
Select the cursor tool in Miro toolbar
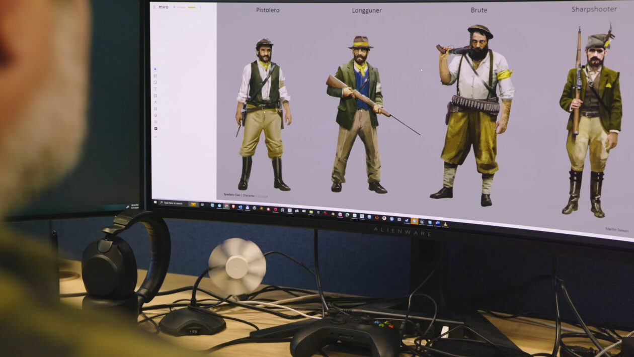click(155, 69)
